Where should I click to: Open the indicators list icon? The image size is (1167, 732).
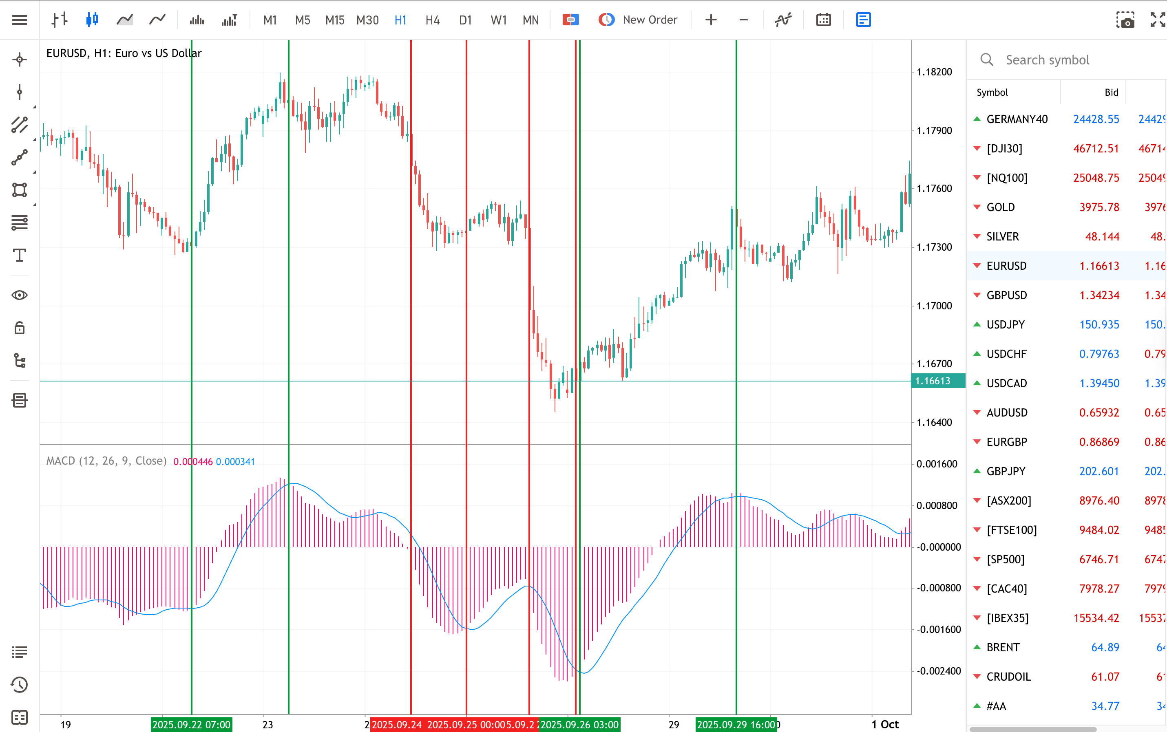coord(783,20)
